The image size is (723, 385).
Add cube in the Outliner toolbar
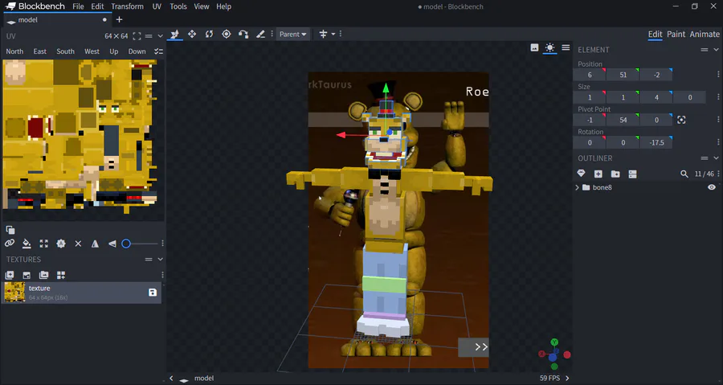pyautogui.click(x=598, y=174)
